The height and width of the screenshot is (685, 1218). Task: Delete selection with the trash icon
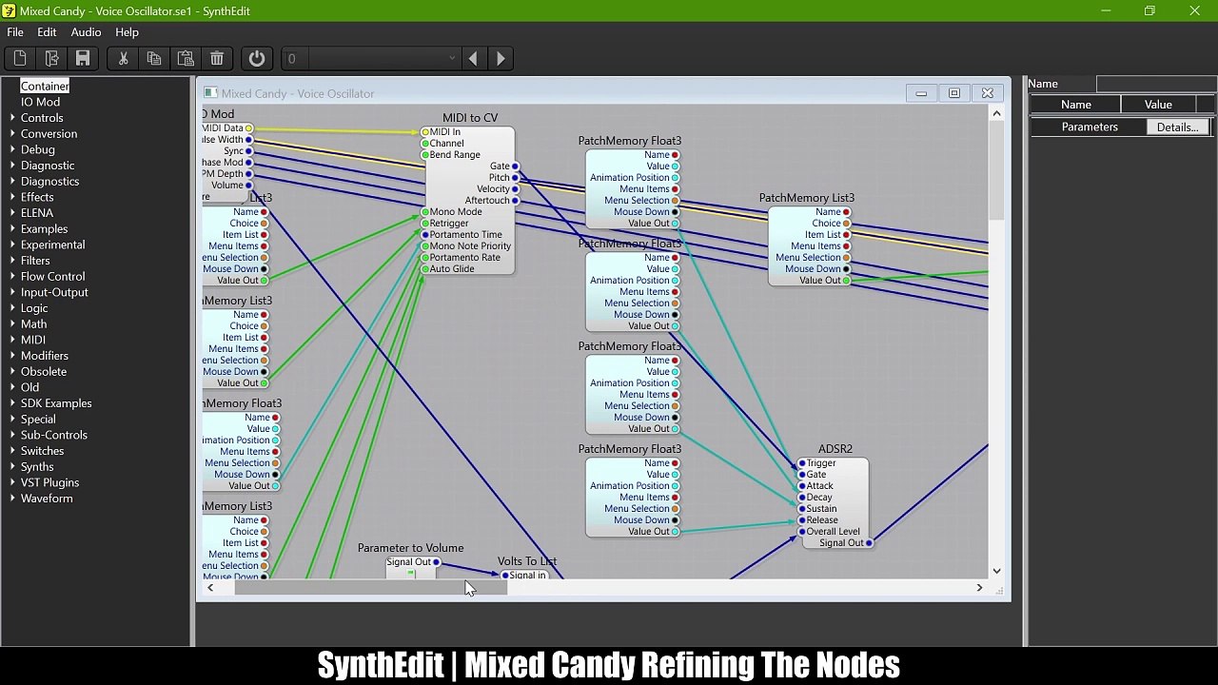[x=217, y=59]
